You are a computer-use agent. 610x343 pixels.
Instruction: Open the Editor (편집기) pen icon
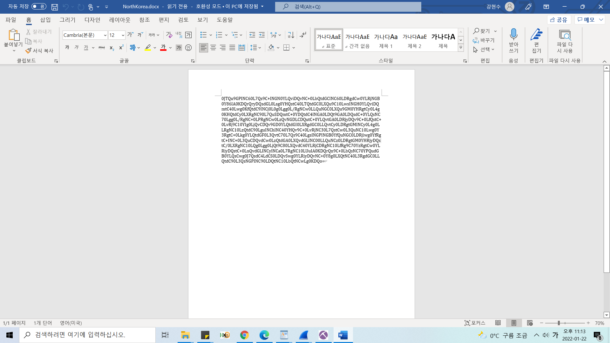(537, 34)
